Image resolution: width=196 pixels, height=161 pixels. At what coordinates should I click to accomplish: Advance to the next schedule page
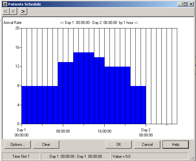pos(23,11)
